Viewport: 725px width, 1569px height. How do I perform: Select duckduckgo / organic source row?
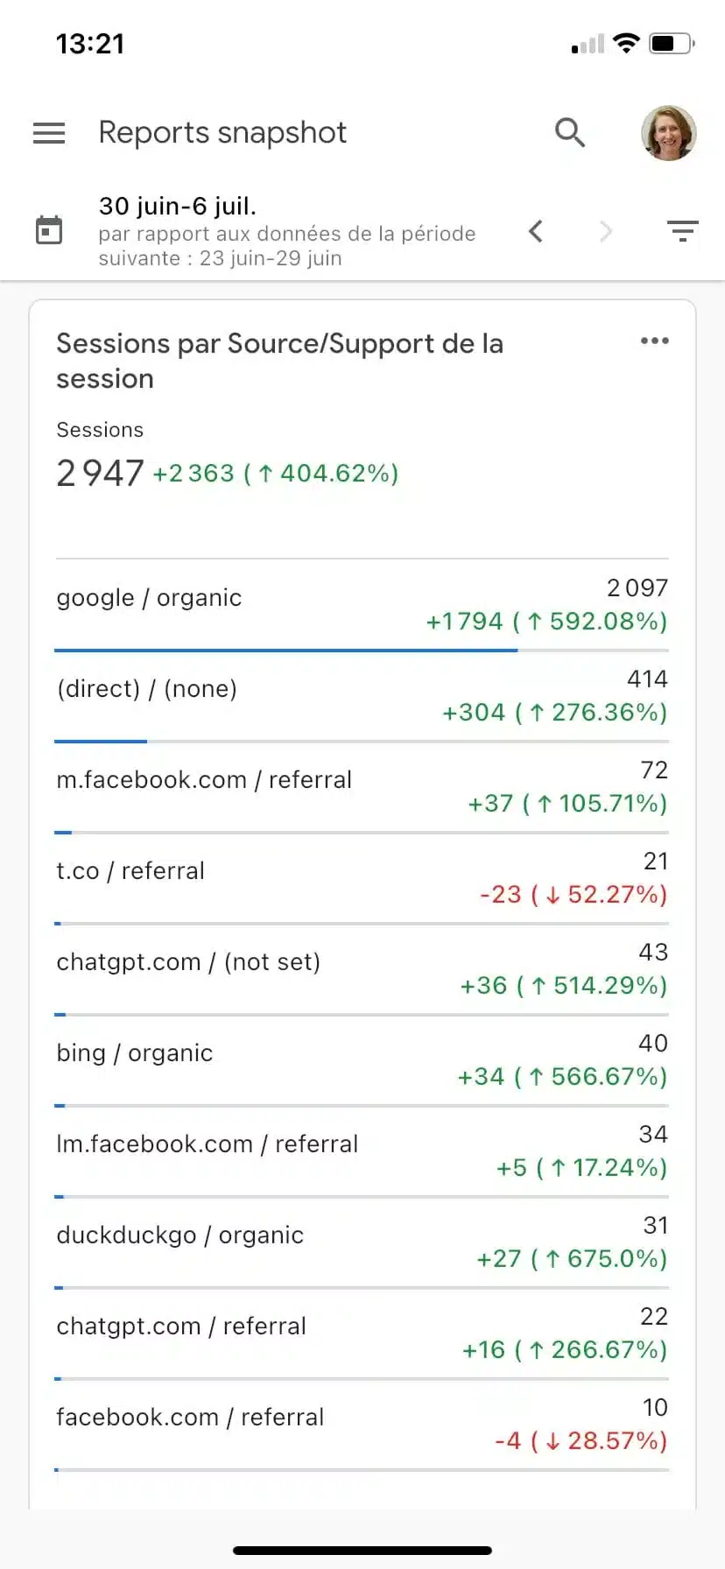(x=362, y=1243)
